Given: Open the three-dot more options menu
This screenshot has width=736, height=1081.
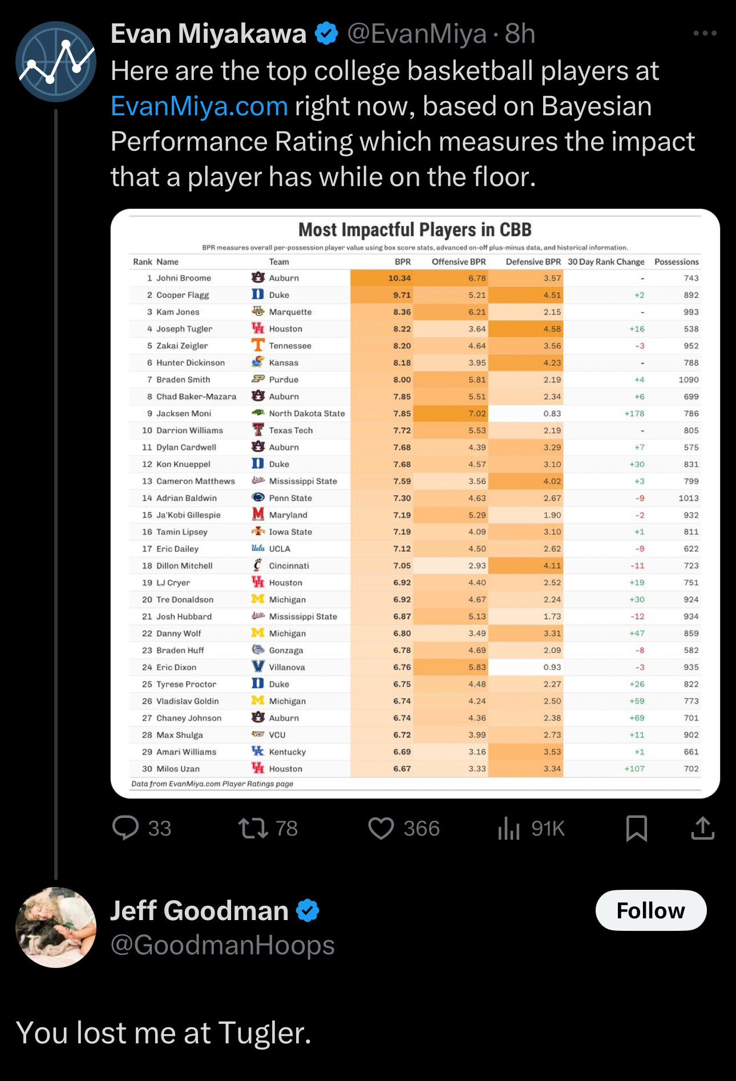Looking at the screenshot, I should tap(705, 34).
